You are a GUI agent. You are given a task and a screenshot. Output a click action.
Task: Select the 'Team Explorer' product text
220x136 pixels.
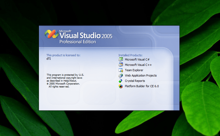tap(134, 70)
